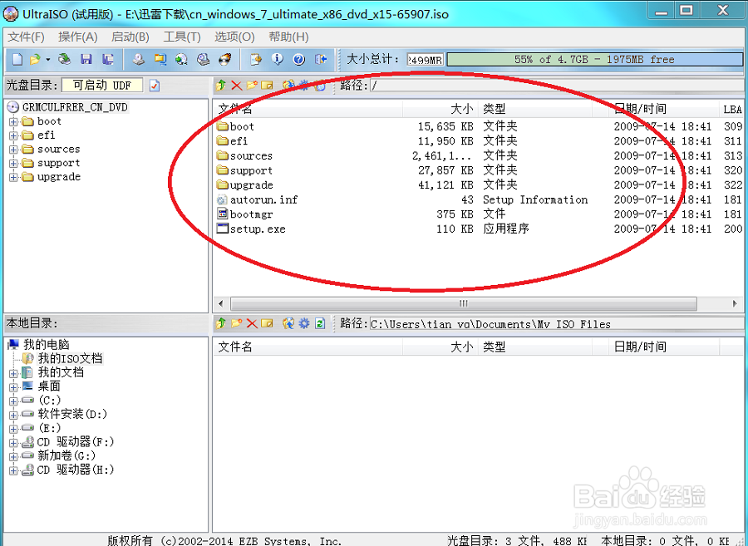Viewport: 748px width, 546px height.
Task: Select CD 驱动器(F:) in local tree
Action: [76, 442]
